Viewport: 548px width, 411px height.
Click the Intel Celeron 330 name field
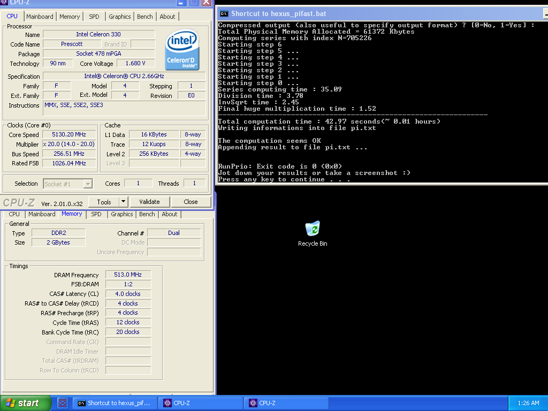pos(98,34)
